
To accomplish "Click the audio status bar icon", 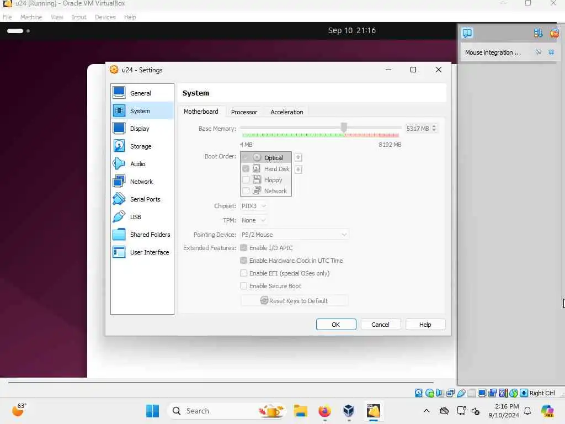I will pyautogui.click(x=440, y=393).
